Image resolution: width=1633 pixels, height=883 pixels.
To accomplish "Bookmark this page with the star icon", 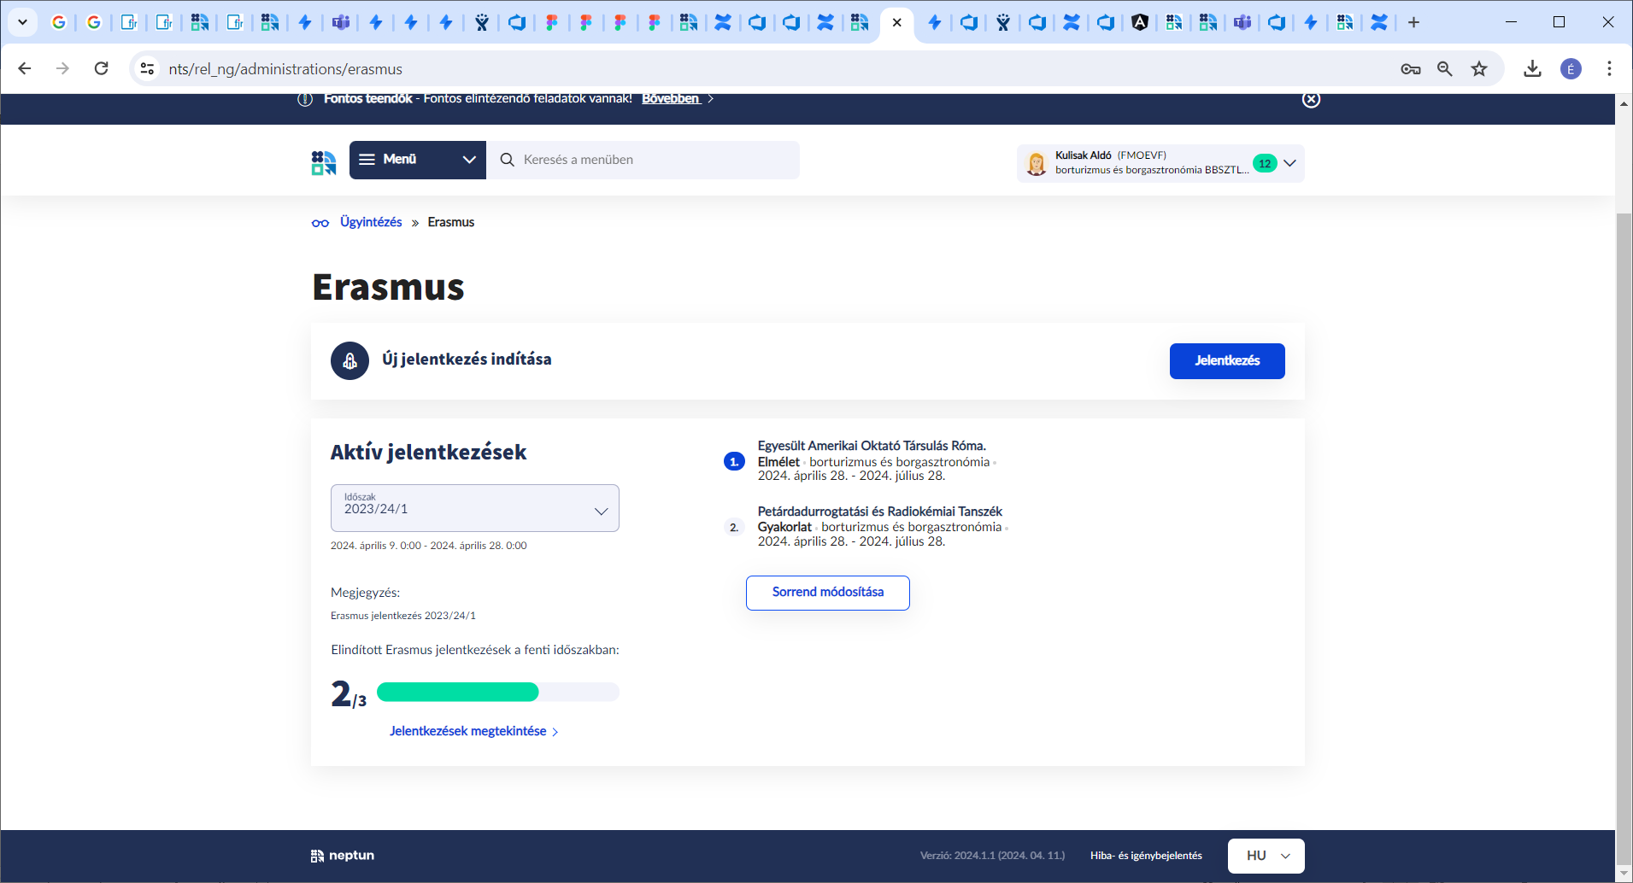I will [1479, 69].
